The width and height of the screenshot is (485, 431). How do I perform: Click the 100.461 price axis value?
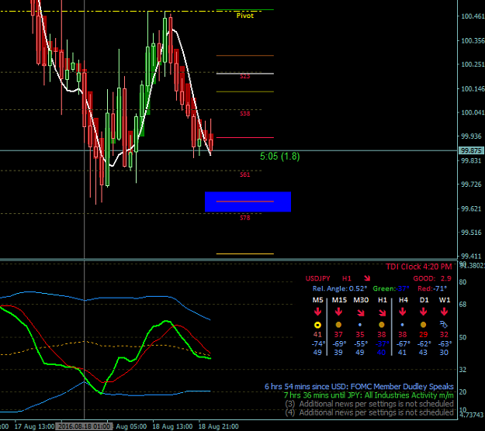473,16
